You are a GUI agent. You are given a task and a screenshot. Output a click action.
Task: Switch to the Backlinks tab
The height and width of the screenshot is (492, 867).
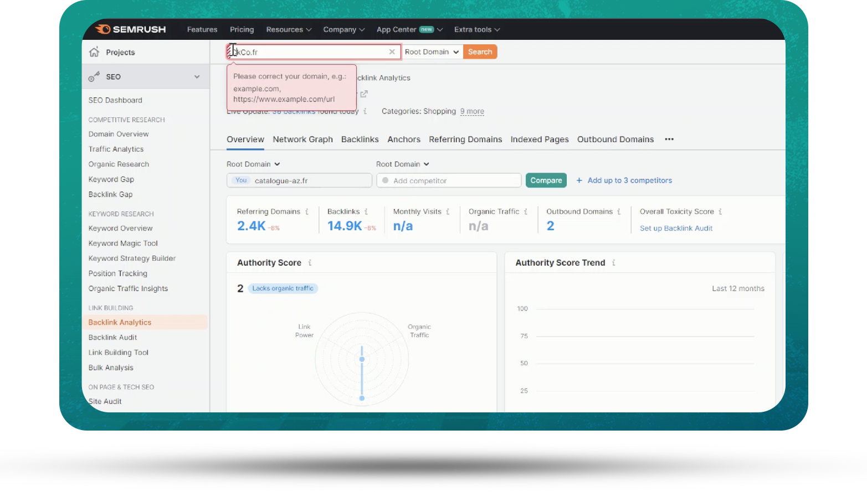pyautogui.click(x=360, y=139)
